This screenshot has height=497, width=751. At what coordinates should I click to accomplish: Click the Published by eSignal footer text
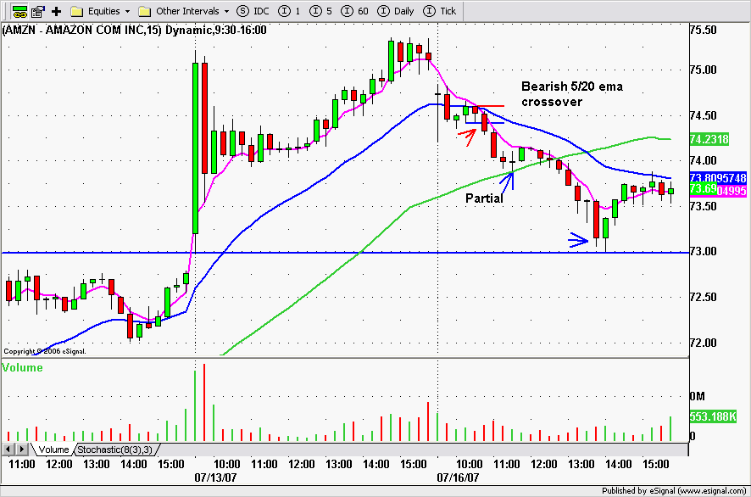(674, 491)
